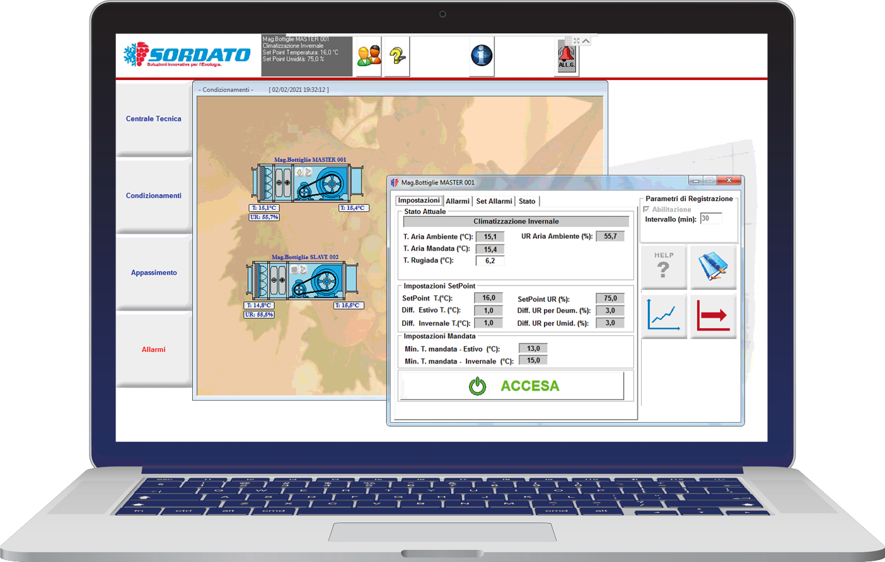Switch to the Set Allarmi tab
The image size is (885, 562).
pyautogui.click(x=494, y=202)
